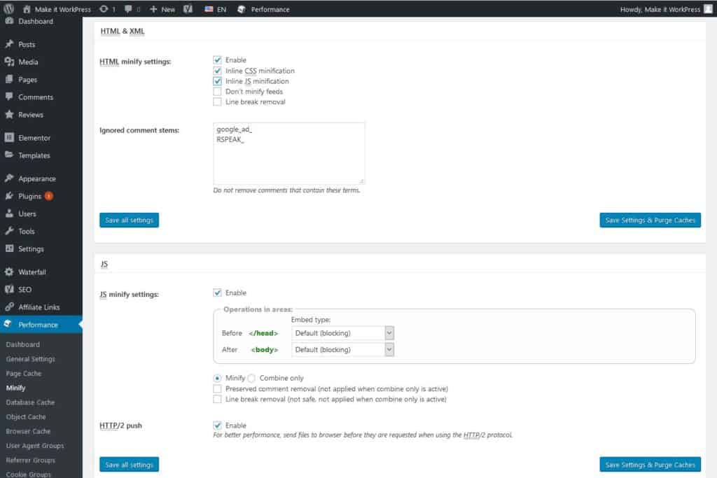Click Save all settings under HTML & XML

click(130, 220)
